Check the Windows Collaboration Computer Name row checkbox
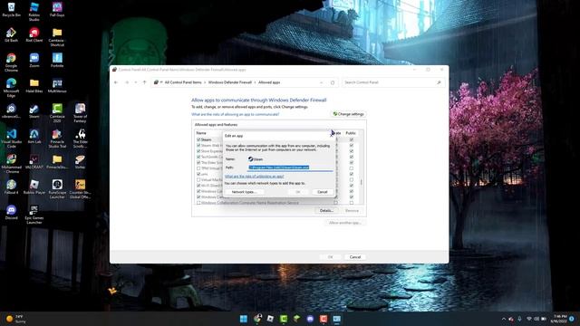Screen dimensions: 580x326 coord(198,203)
